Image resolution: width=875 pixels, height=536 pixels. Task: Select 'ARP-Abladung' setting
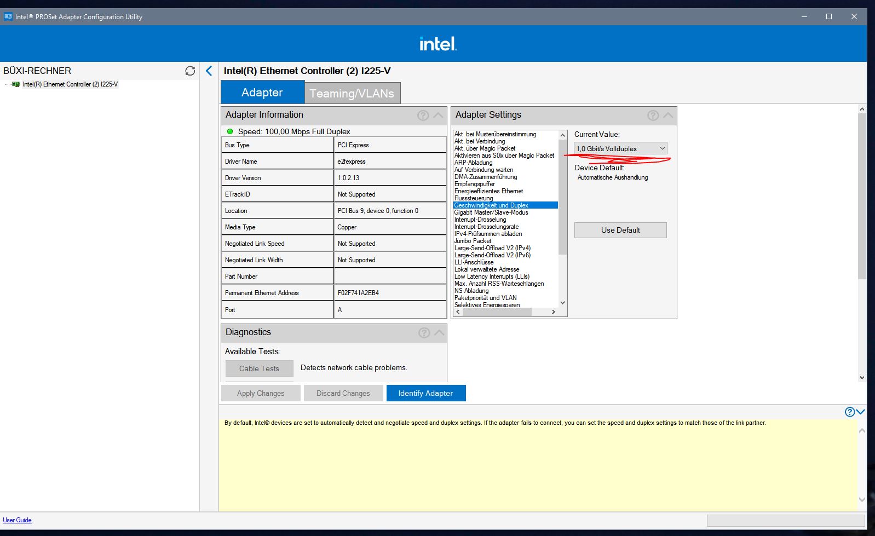474,163
